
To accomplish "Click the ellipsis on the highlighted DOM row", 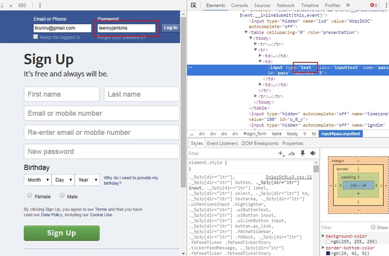I will coord(190,67).
